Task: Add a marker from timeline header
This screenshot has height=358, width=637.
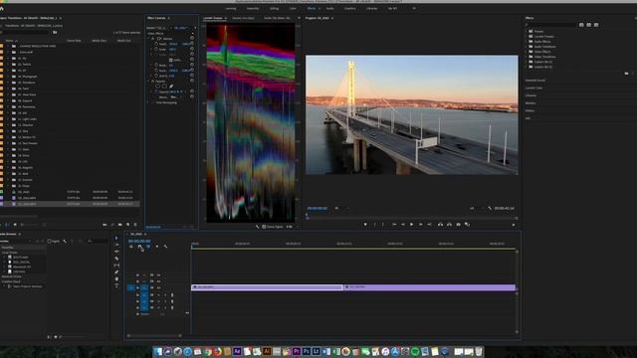Action: coord(157,247)
